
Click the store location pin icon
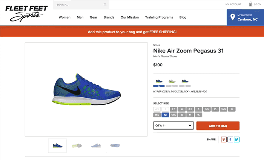point(233,17)
